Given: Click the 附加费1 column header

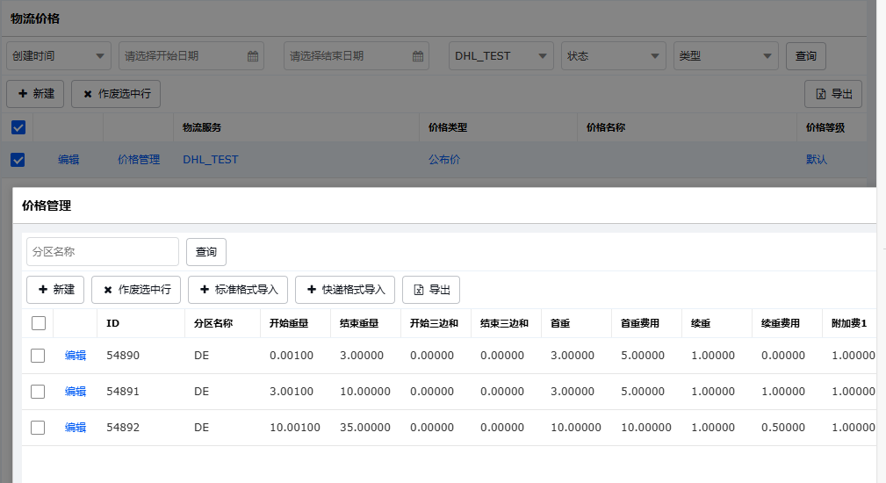Looking at the screenshot, I should (x=849, y=323).
